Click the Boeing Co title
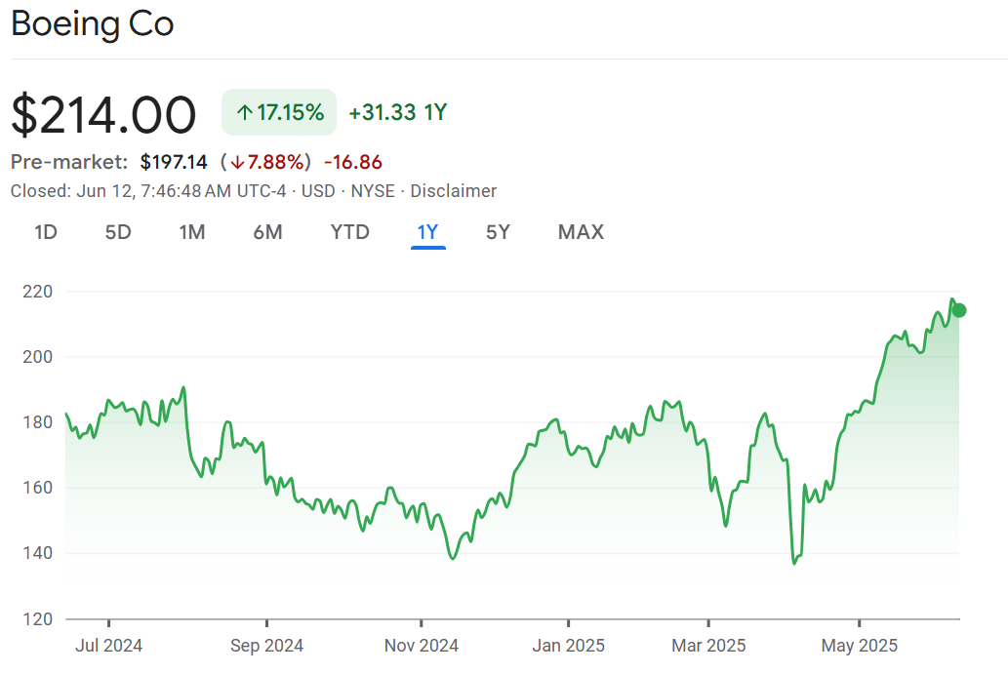 (x=93, y=24)
